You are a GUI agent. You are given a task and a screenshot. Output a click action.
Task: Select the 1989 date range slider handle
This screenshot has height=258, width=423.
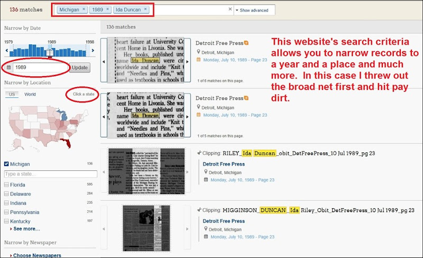click(x=50, y=53)
